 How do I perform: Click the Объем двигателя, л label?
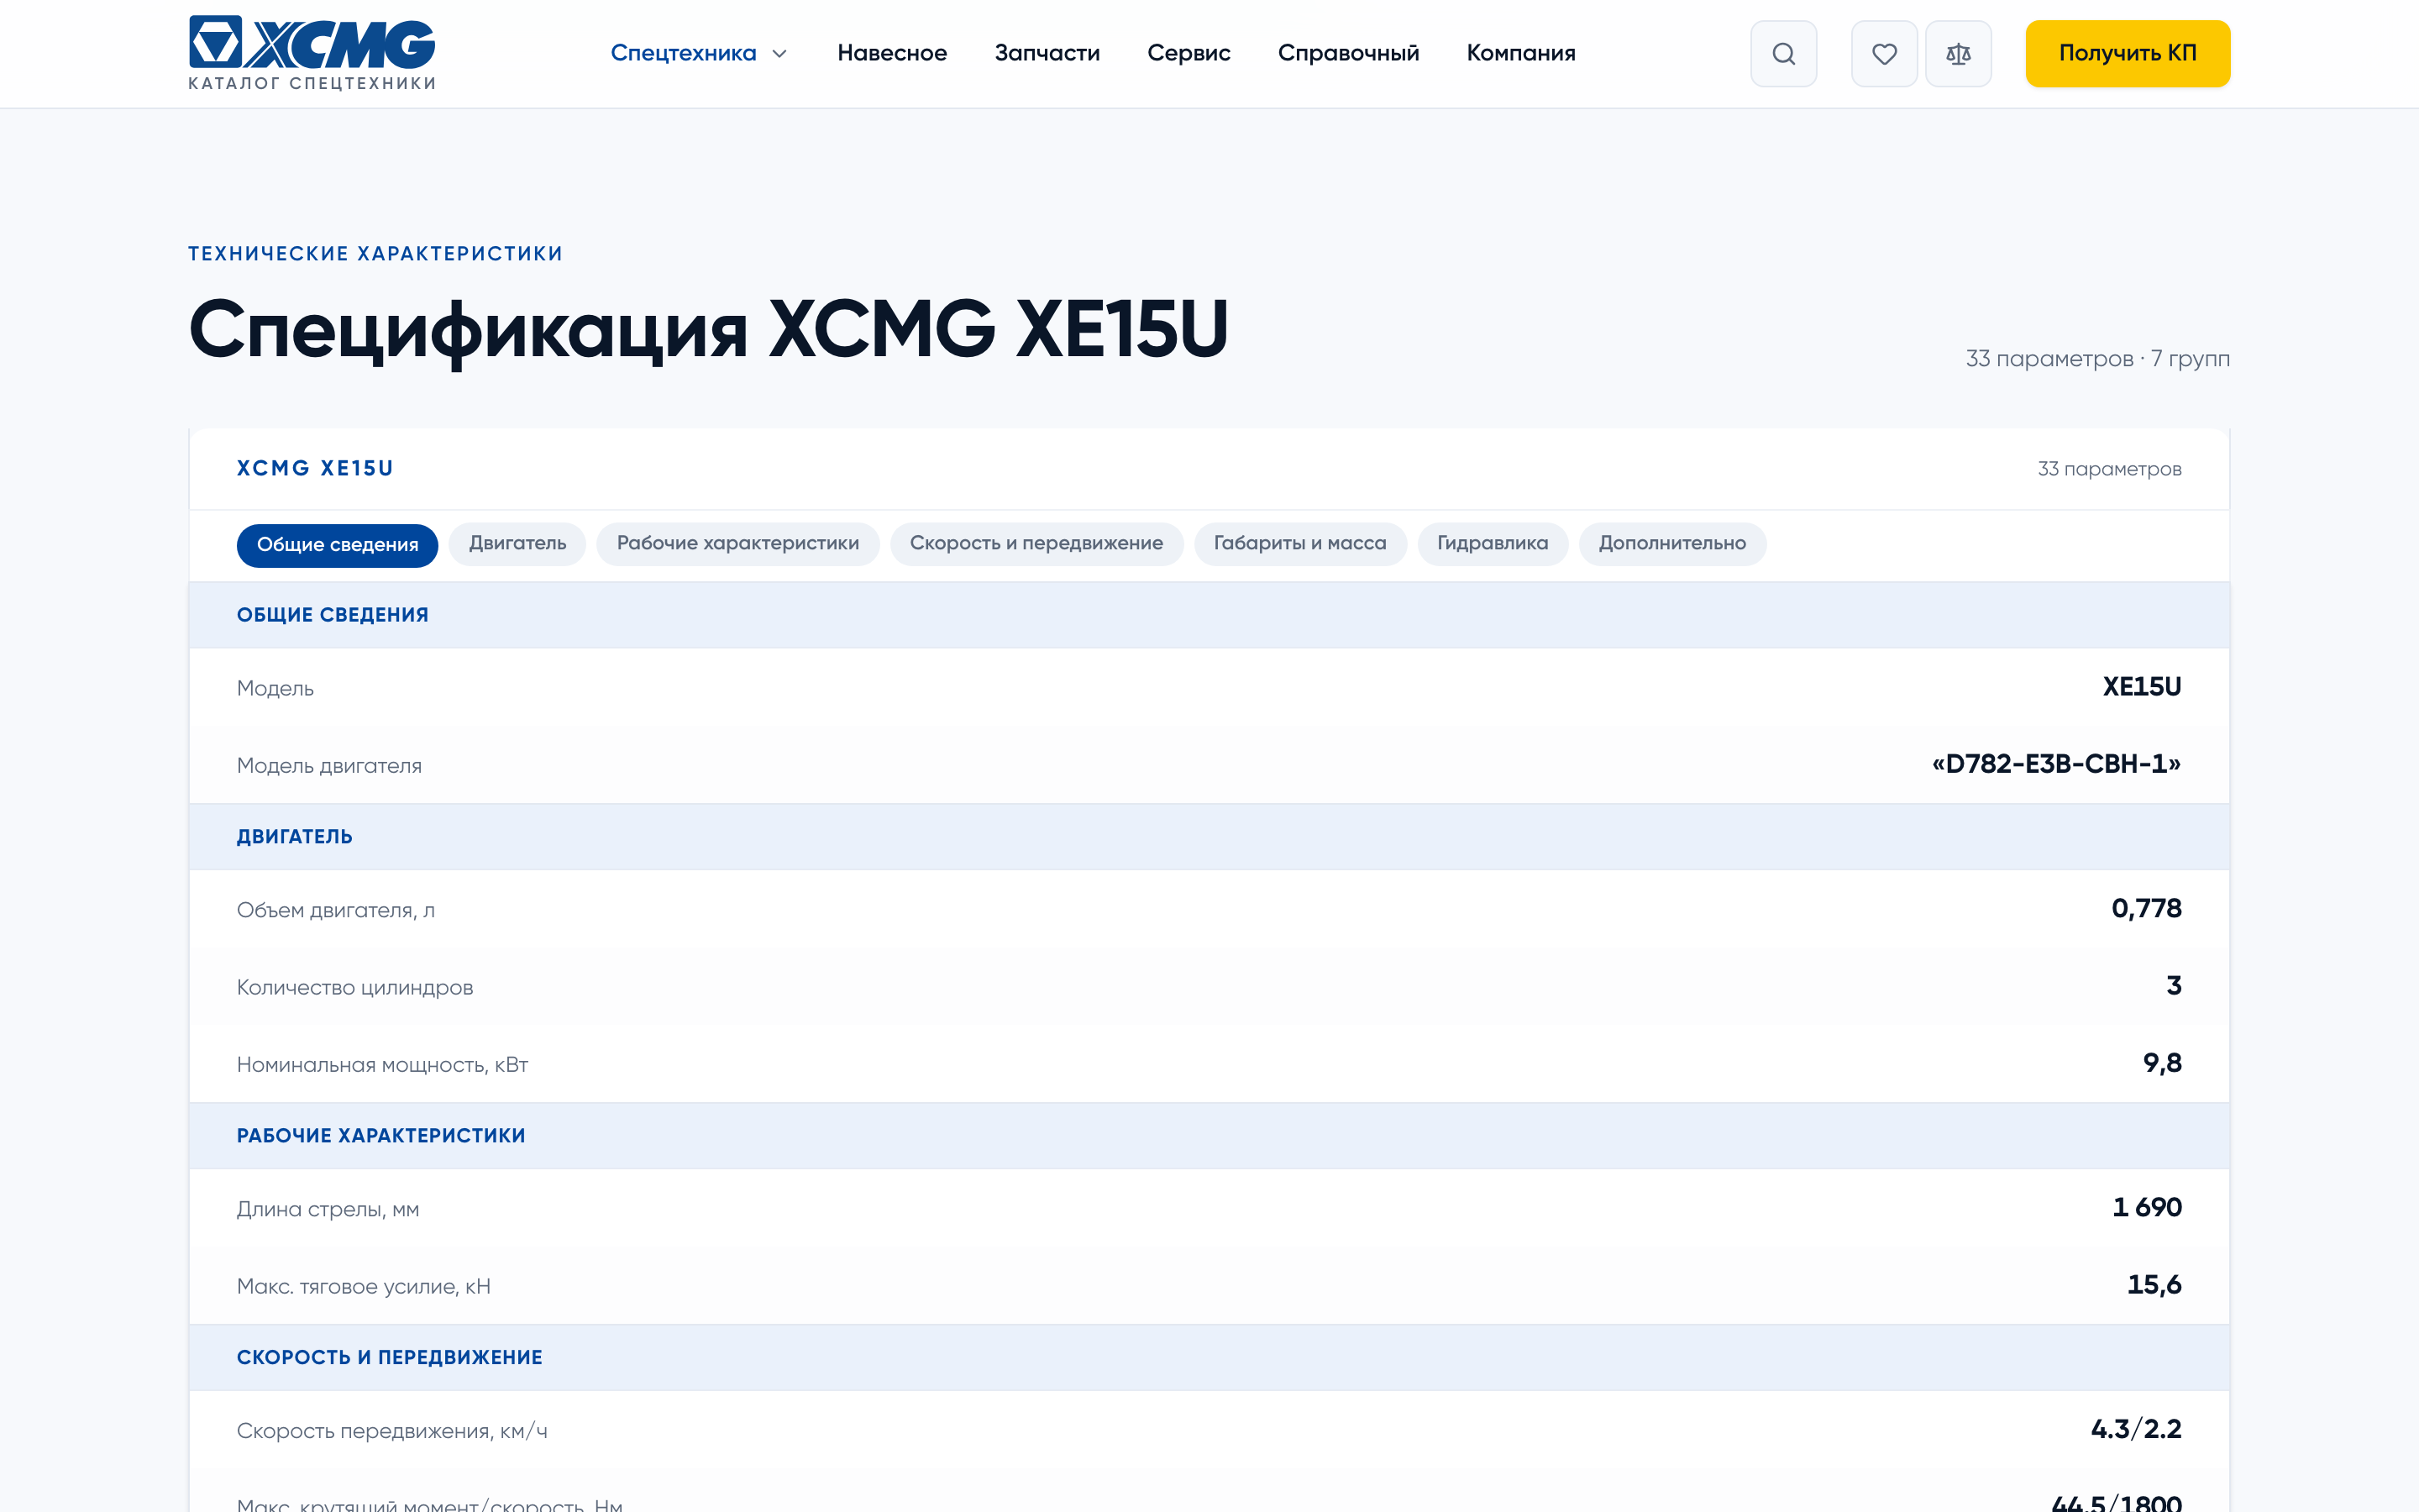click(x=336, y=911)
